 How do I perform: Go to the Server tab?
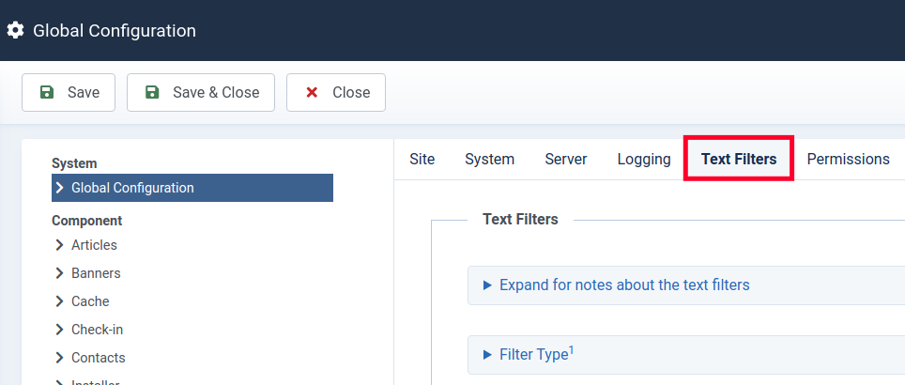pyautogui.click(x=566, y=159)
